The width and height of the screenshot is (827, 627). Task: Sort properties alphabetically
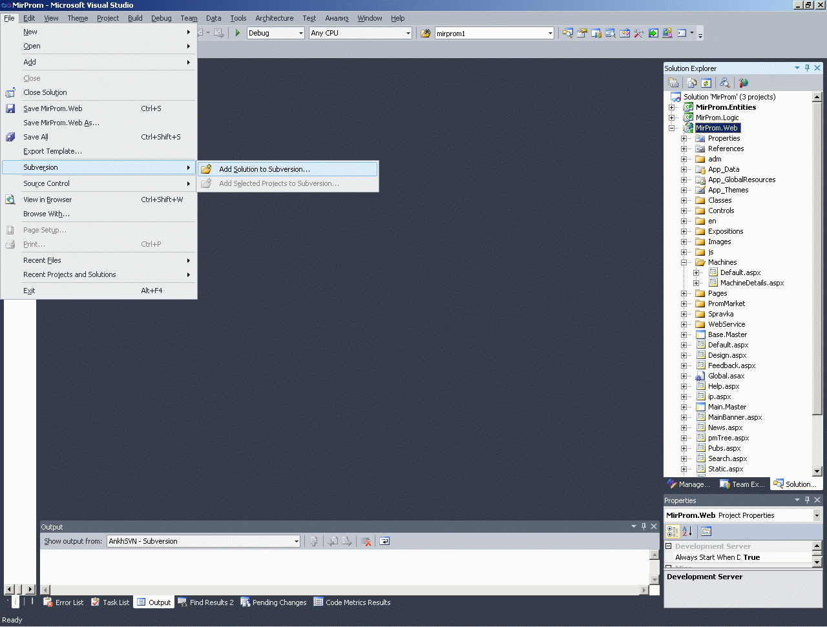coord(687,531)
